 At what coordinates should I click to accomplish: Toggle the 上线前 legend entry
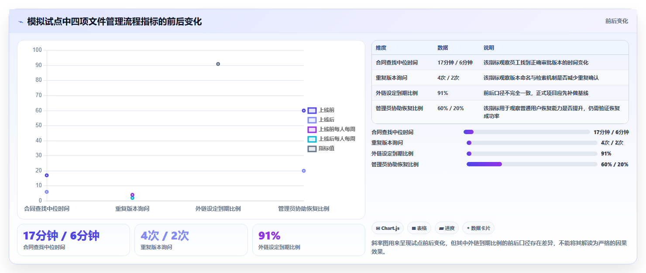coord(321,111)
